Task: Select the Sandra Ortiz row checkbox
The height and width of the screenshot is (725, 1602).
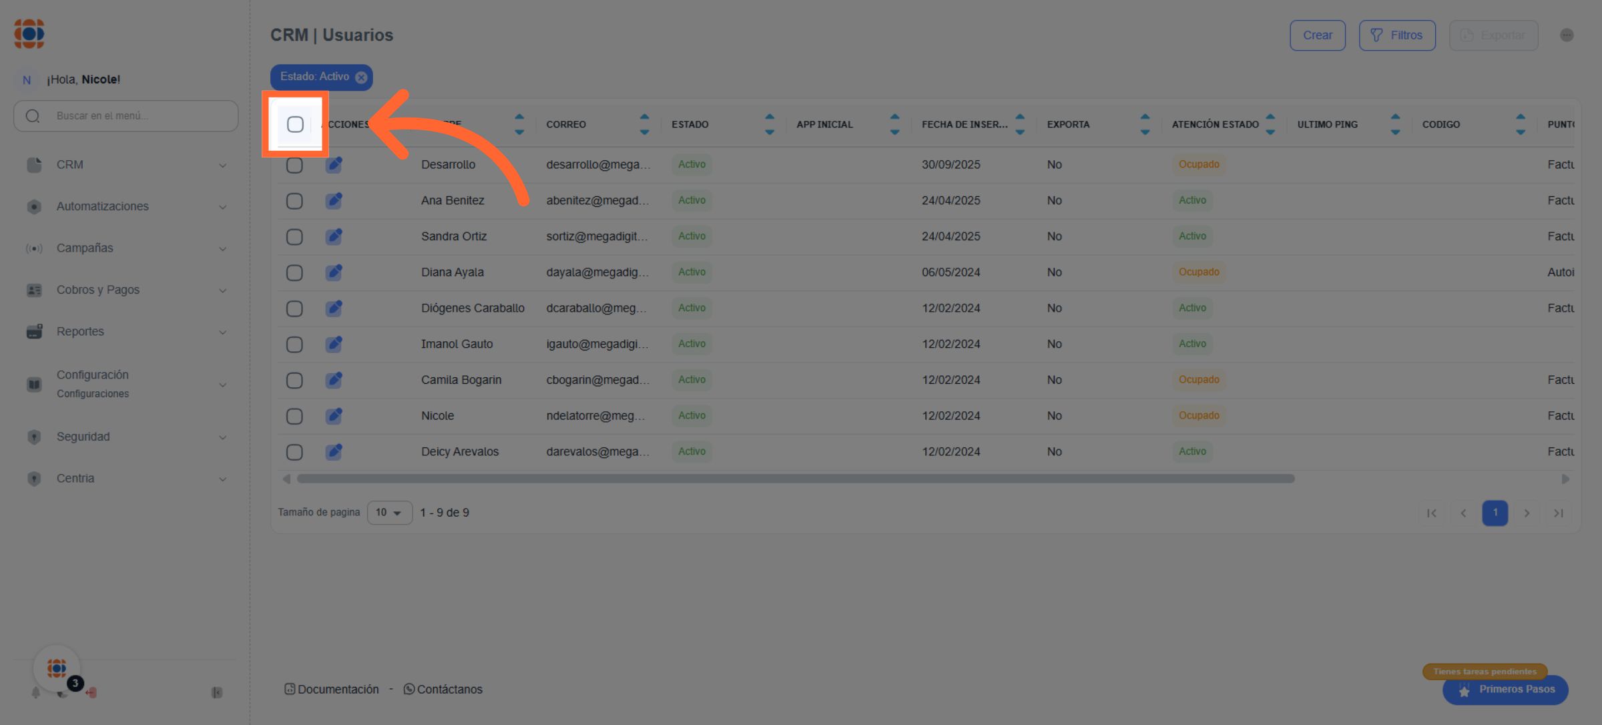Action: [294, 237]
